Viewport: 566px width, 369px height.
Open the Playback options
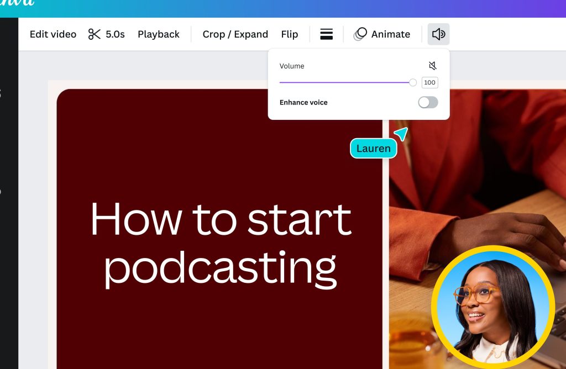coord(159,34)
